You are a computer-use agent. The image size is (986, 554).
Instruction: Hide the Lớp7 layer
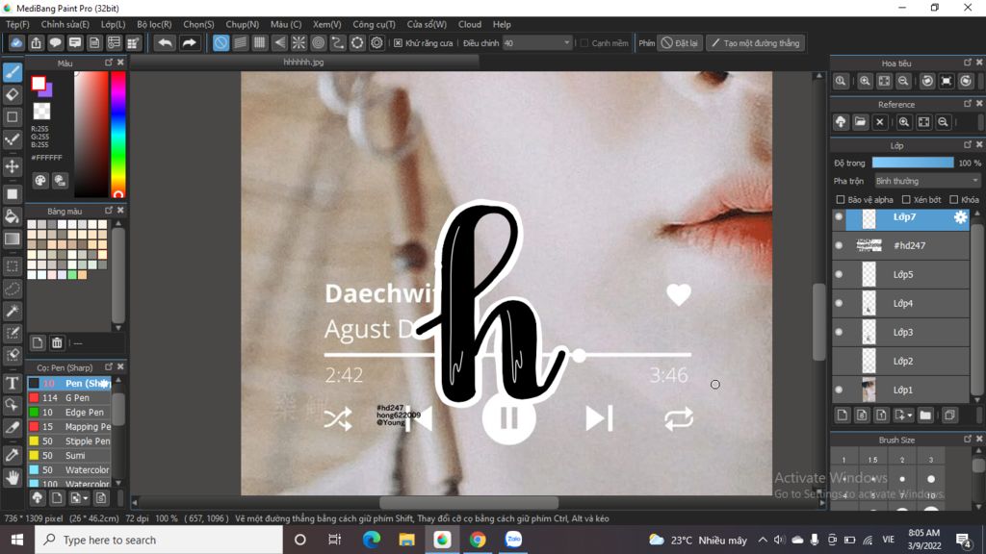(839, 216)
